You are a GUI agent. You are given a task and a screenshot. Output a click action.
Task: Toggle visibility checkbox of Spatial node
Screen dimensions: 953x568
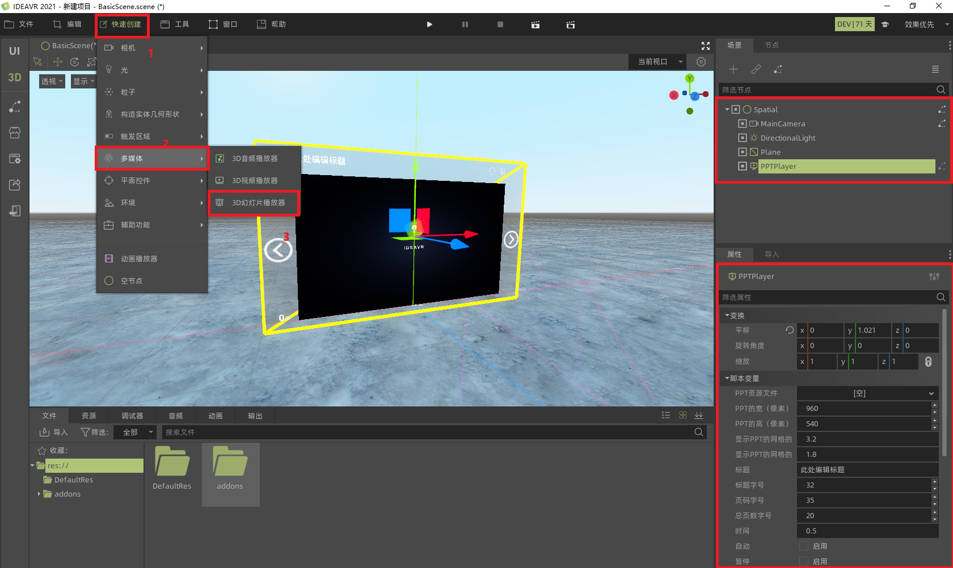coord(736,109)
